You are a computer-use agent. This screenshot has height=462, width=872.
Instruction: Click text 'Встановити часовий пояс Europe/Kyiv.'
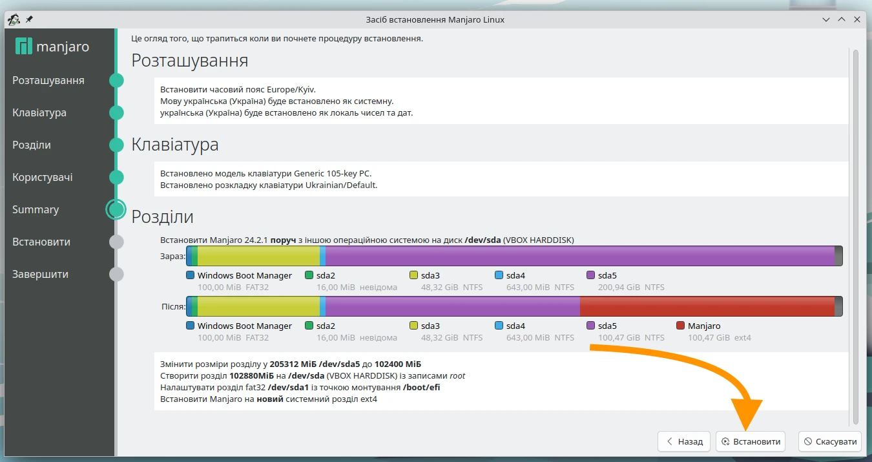tap(238, 90)
